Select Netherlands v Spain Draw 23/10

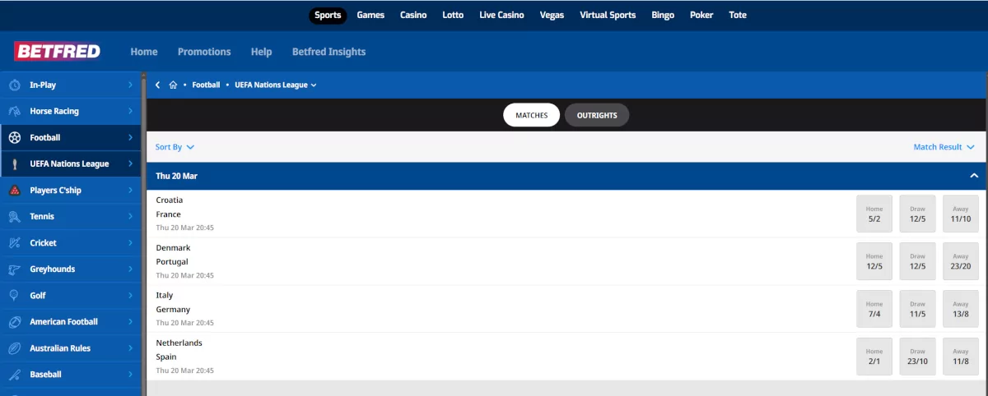pos(918,357)
